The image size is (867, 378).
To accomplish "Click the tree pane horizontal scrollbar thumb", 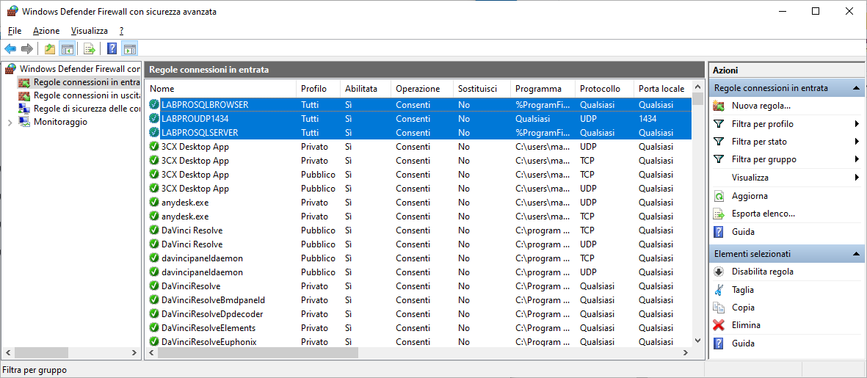I will 41,352.
